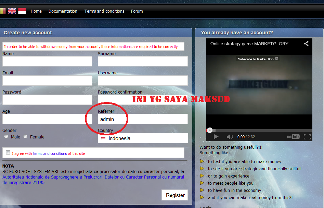Open Autoritatea Nationala de Supraveghere link
Viewport: 324px width, 208px height.
93,180
